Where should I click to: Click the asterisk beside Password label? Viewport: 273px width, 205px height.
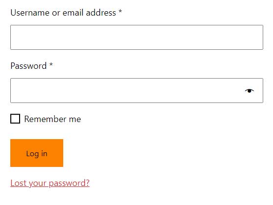(x=51, y=65)
